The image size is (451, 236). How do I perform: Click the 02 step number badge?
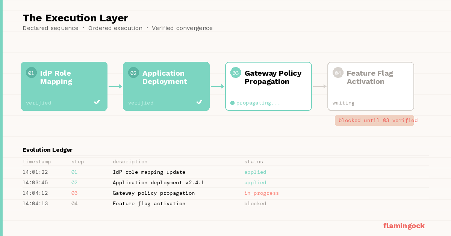133,73
